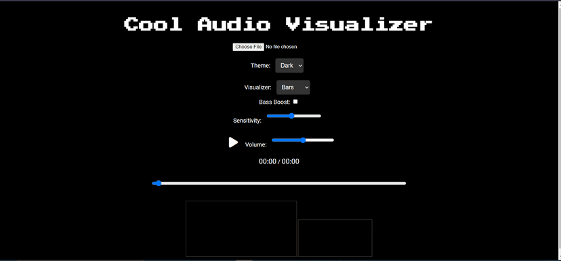
Task: Click the seek bar handle at start
Action: pos(159,183)
